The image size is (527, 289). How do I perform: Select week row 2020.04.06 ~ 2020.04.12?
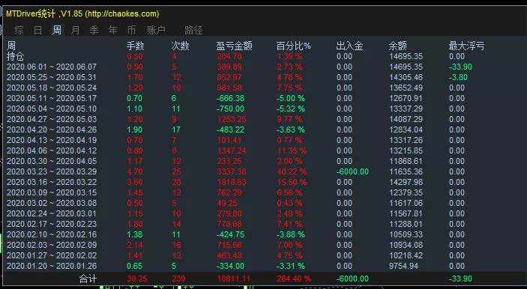tap(52, 150)
